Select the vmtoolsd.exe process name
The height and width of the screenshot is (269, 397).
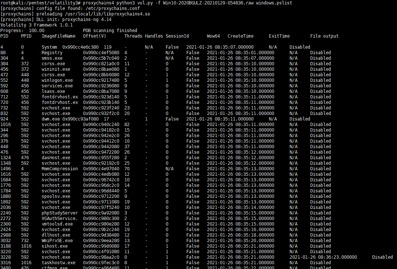point(57,224)
